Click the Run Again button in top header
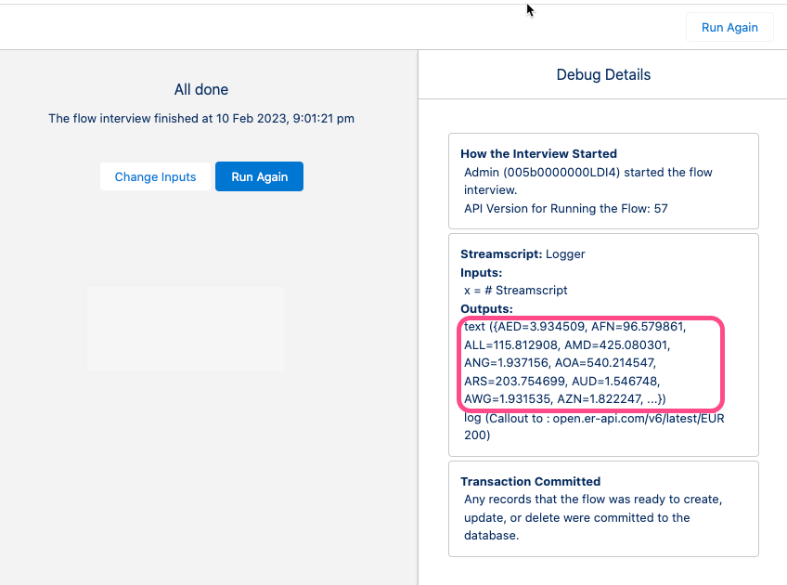Image resolution: width=787 pixels, height=585 pixels. [729, 27]
